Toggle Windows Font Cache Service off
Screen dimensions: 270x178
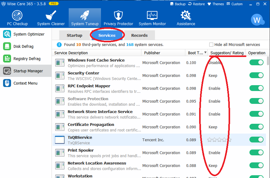(256, 62)
